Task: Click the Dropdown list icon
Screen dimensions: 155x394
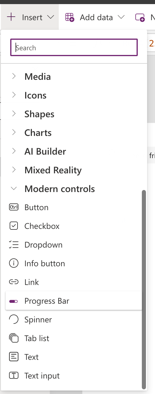Action: tap(14, 245)
